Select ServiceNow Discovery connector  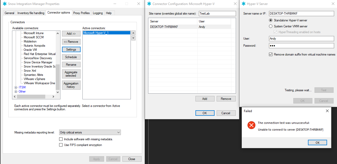click(38, 58)
